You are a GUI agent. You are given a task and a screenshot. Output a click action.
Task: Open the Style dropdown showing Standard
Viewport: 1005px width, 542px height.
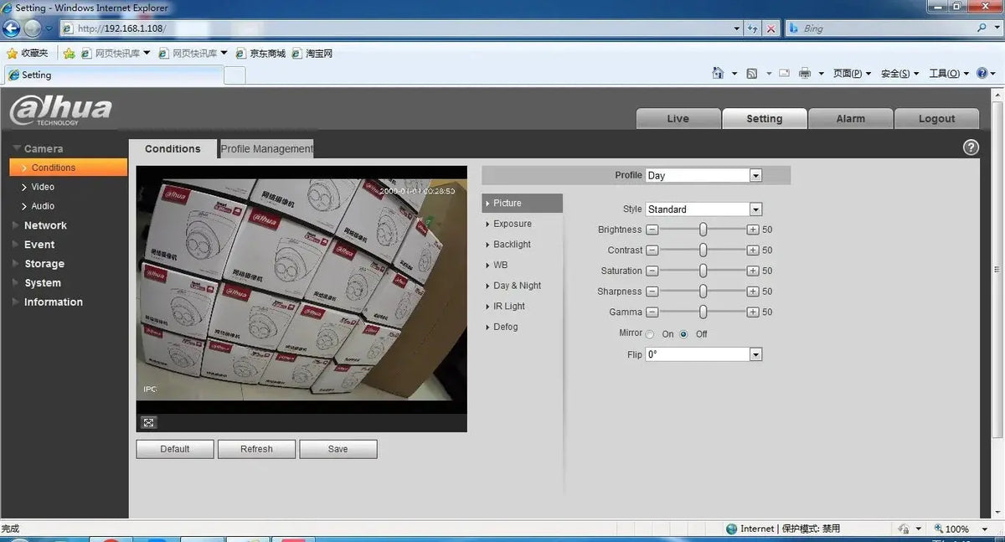pos(703,209)
